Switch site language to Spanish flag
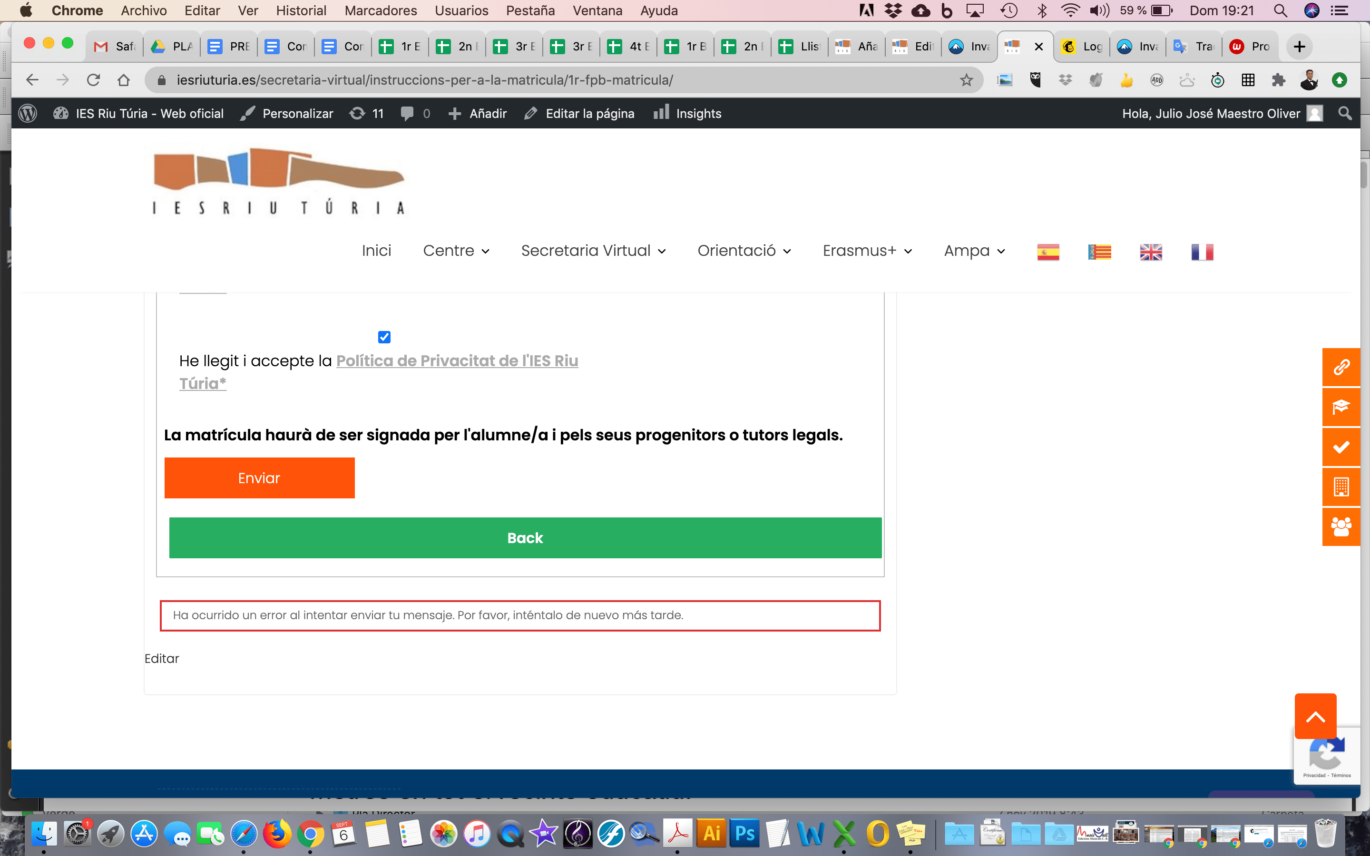The height and width of the screenshot is (856, 1370). [1048, 252]
